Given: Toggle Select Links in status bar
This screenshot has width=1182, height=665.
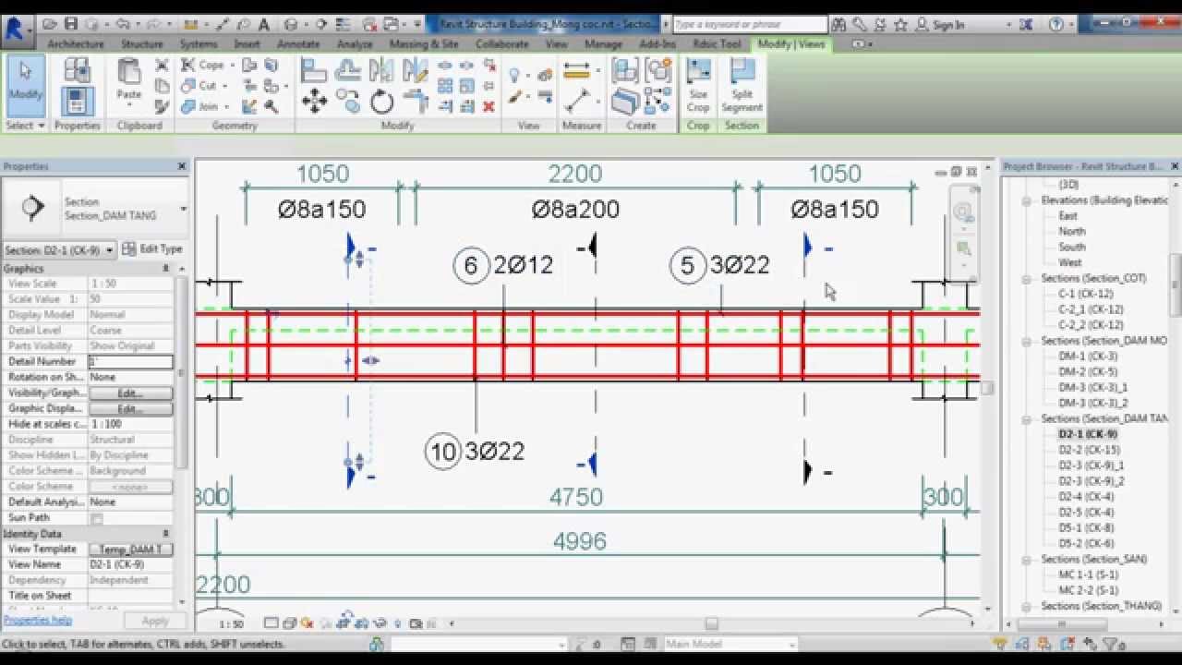Looking at the screenshot, I should [x=1000, y=645].
